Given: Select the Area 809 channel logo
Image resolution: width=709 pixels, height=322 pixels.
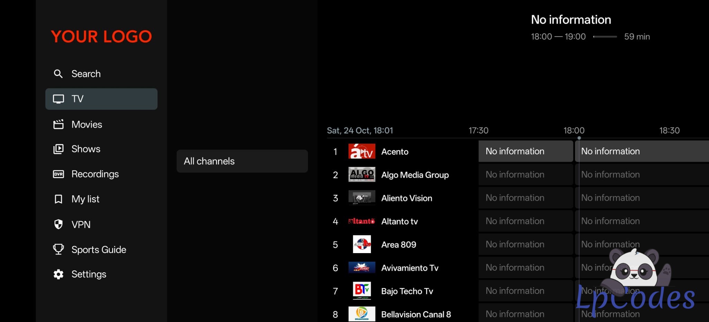Looking at the screenshot, I should pos(362,244).
